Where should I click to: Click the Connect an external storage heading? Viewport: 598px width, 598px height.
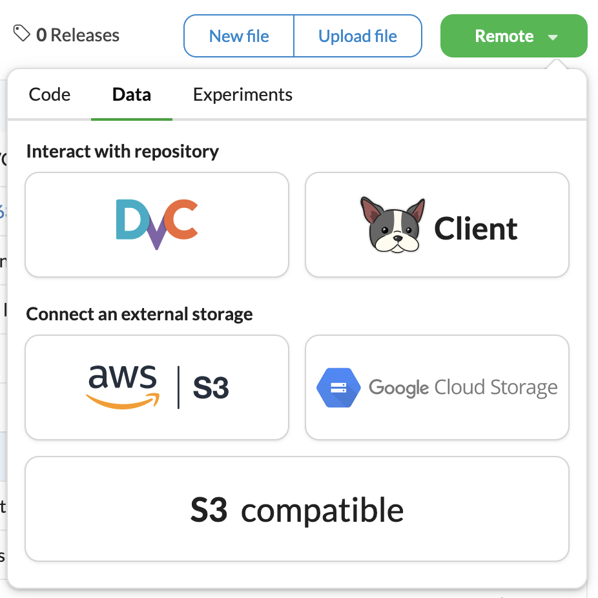139,314
